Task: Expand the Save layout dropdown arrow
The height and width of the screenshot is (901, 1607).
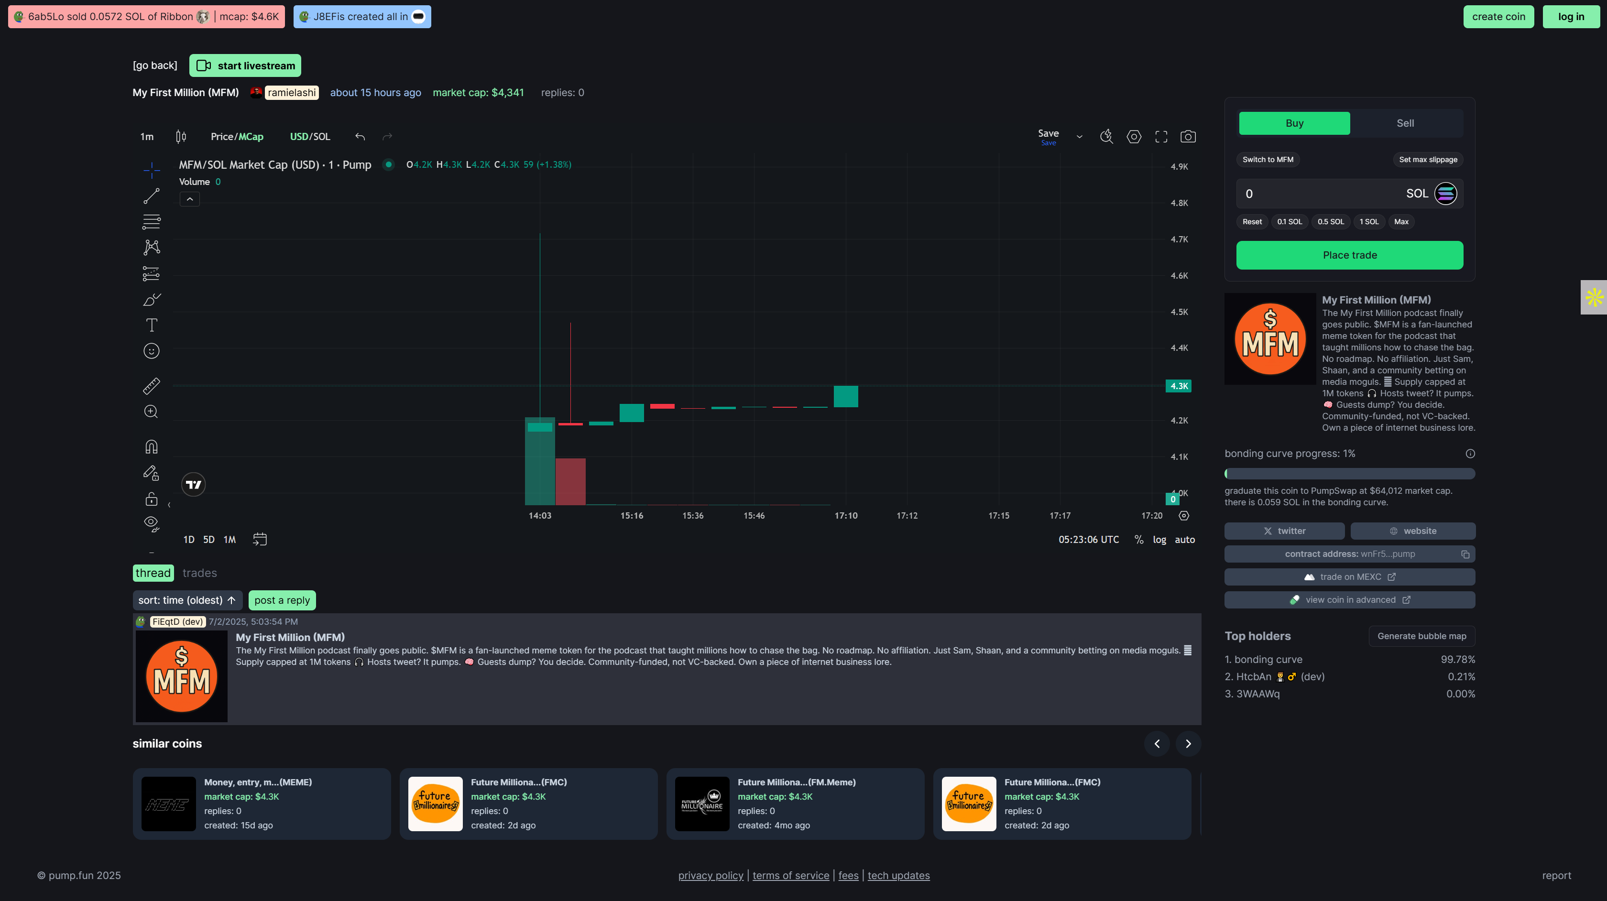Action: (1079, 137)
